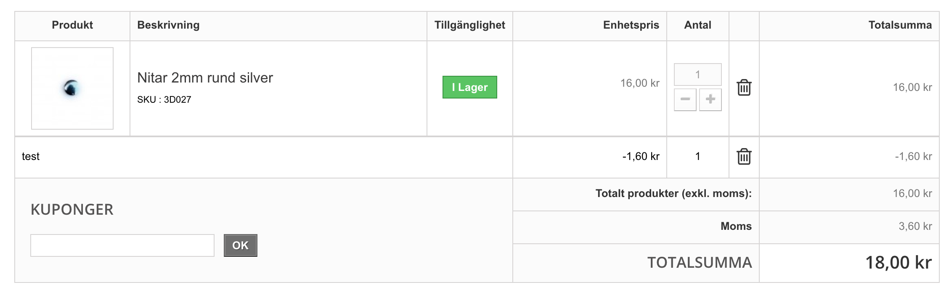
Task: Click the Moms tax label
Action: (x=736, y=226)
